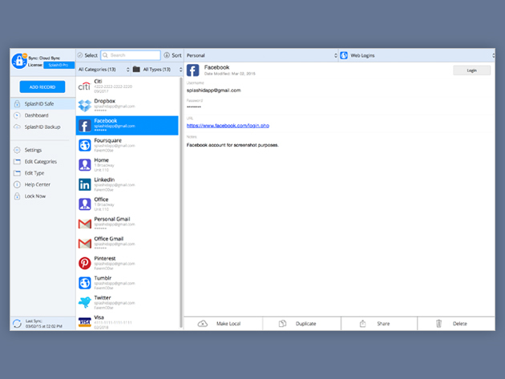This screenshot has height=379, width=505.
Task: Open Settings from the sidebar
Action: click(42, 150)
